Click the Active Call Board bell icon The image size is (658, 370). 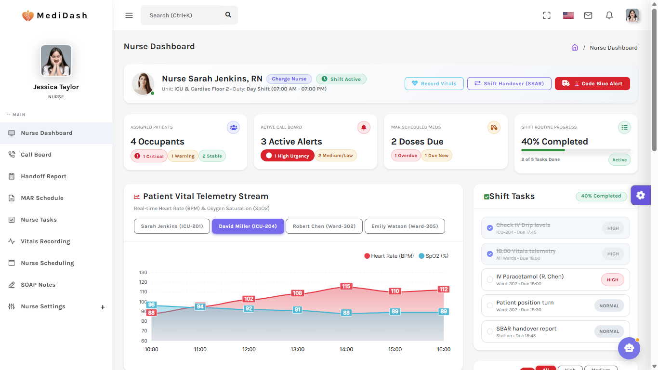364,127
